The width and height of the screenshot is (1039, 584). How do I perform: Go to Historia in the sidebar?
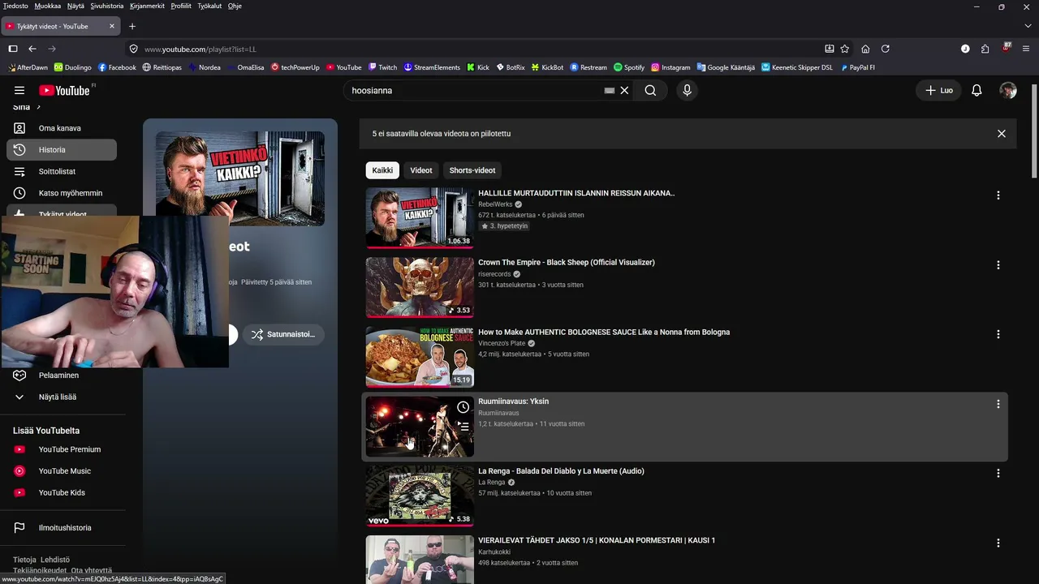[62, 150]
